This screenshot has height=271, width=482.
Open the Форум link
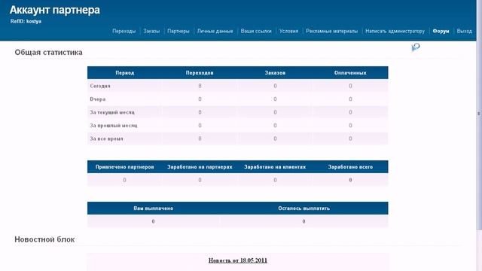point(441,31)
